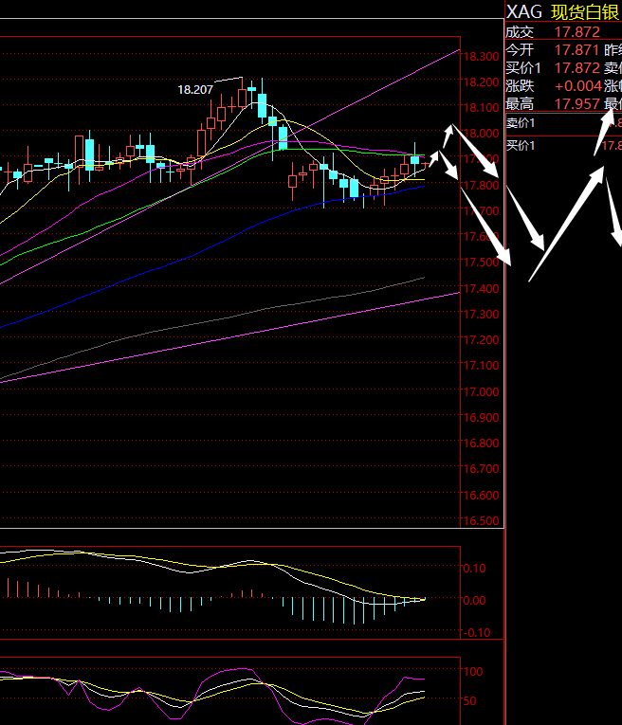
Task: Select the 成交 last price value 17.872
Action: point(576,32)
